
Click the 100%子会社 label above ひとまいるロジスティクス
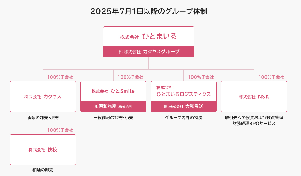coord(201,77)
